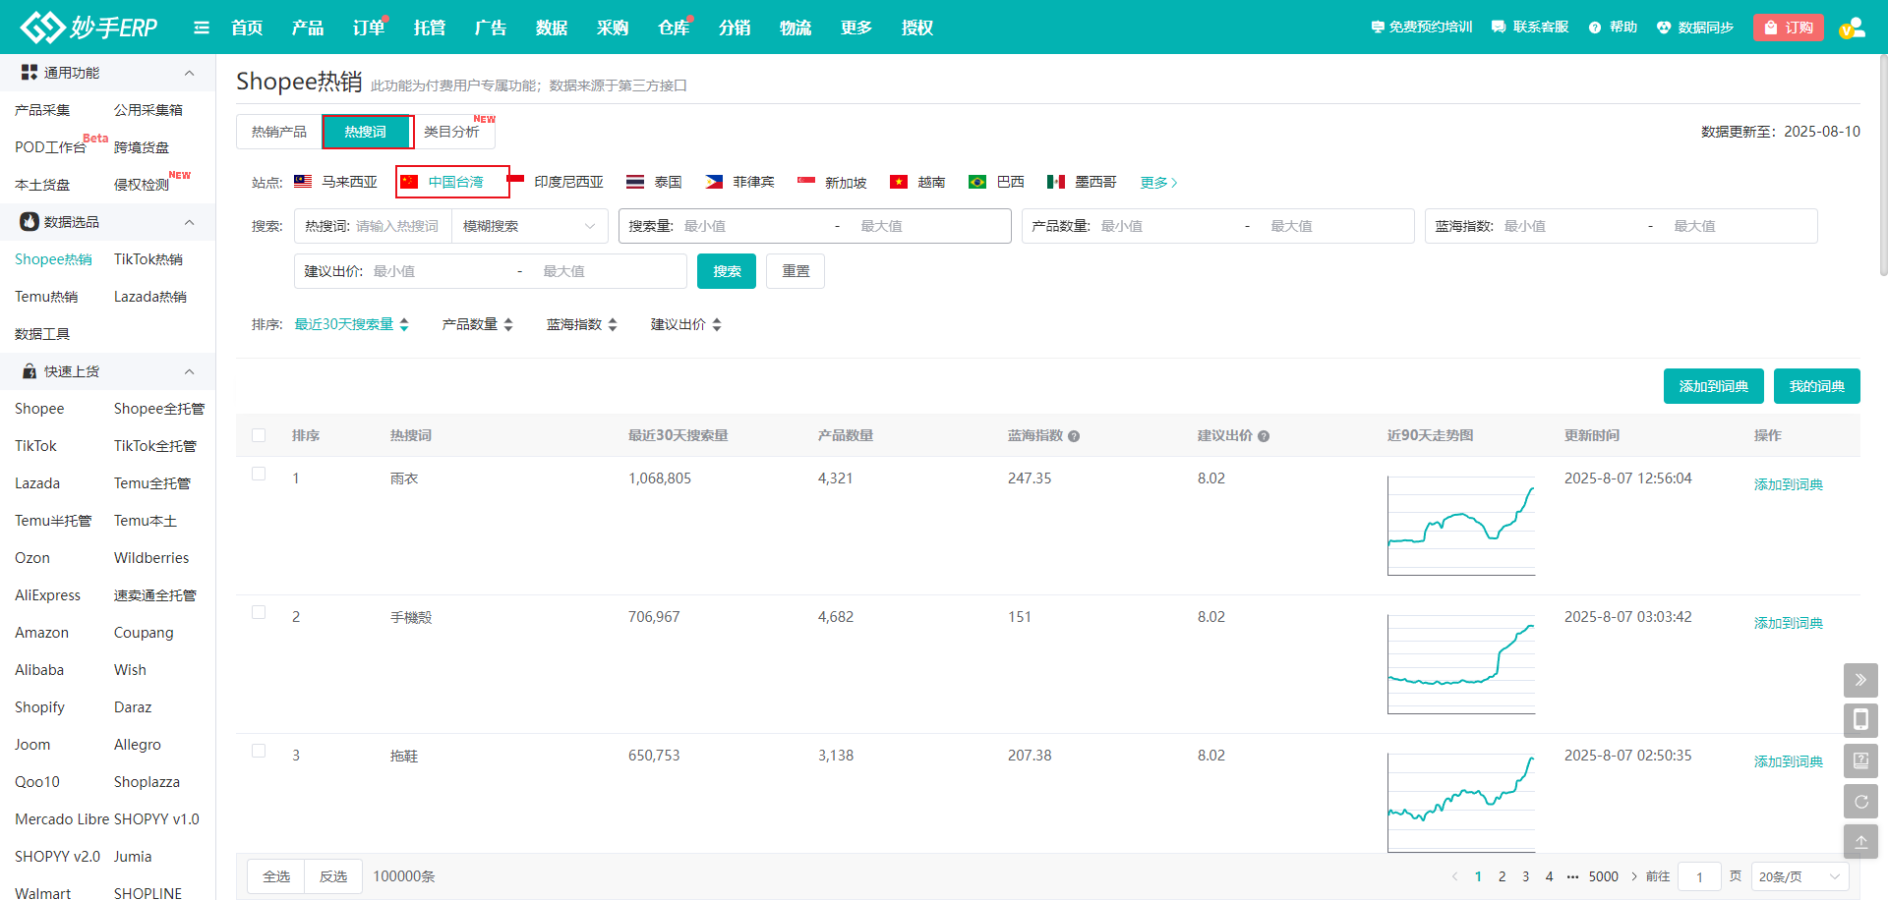The width and height of the screenshot is (1888, 900).
Task: Switch to the 热销产品 tab
Action: (x=279, y=132)
